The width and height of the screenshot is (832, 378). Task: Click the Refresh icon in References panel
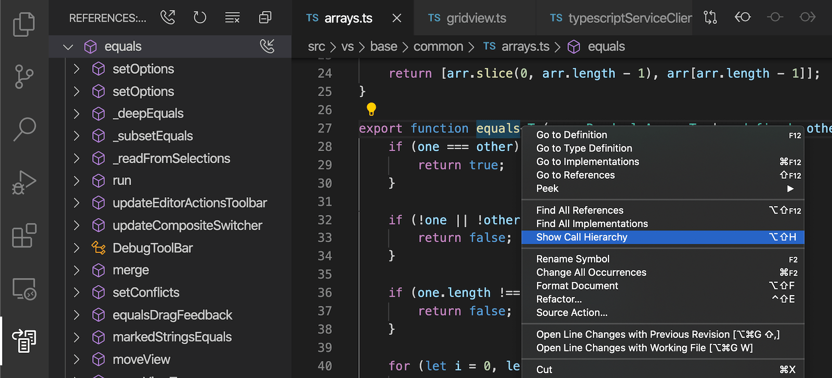200,18
